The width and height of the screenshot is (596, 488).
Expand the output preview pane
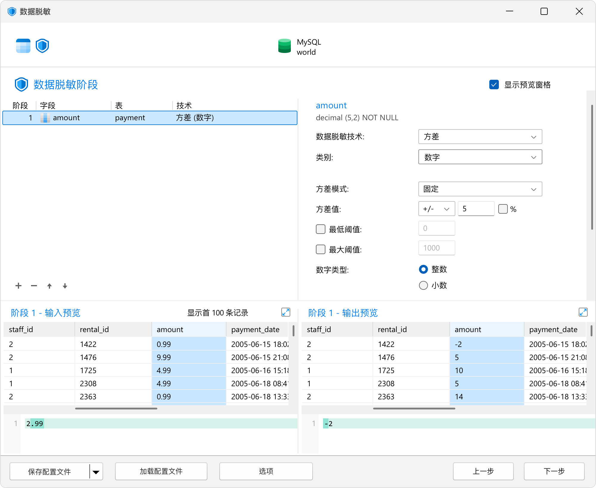(583, 312)
